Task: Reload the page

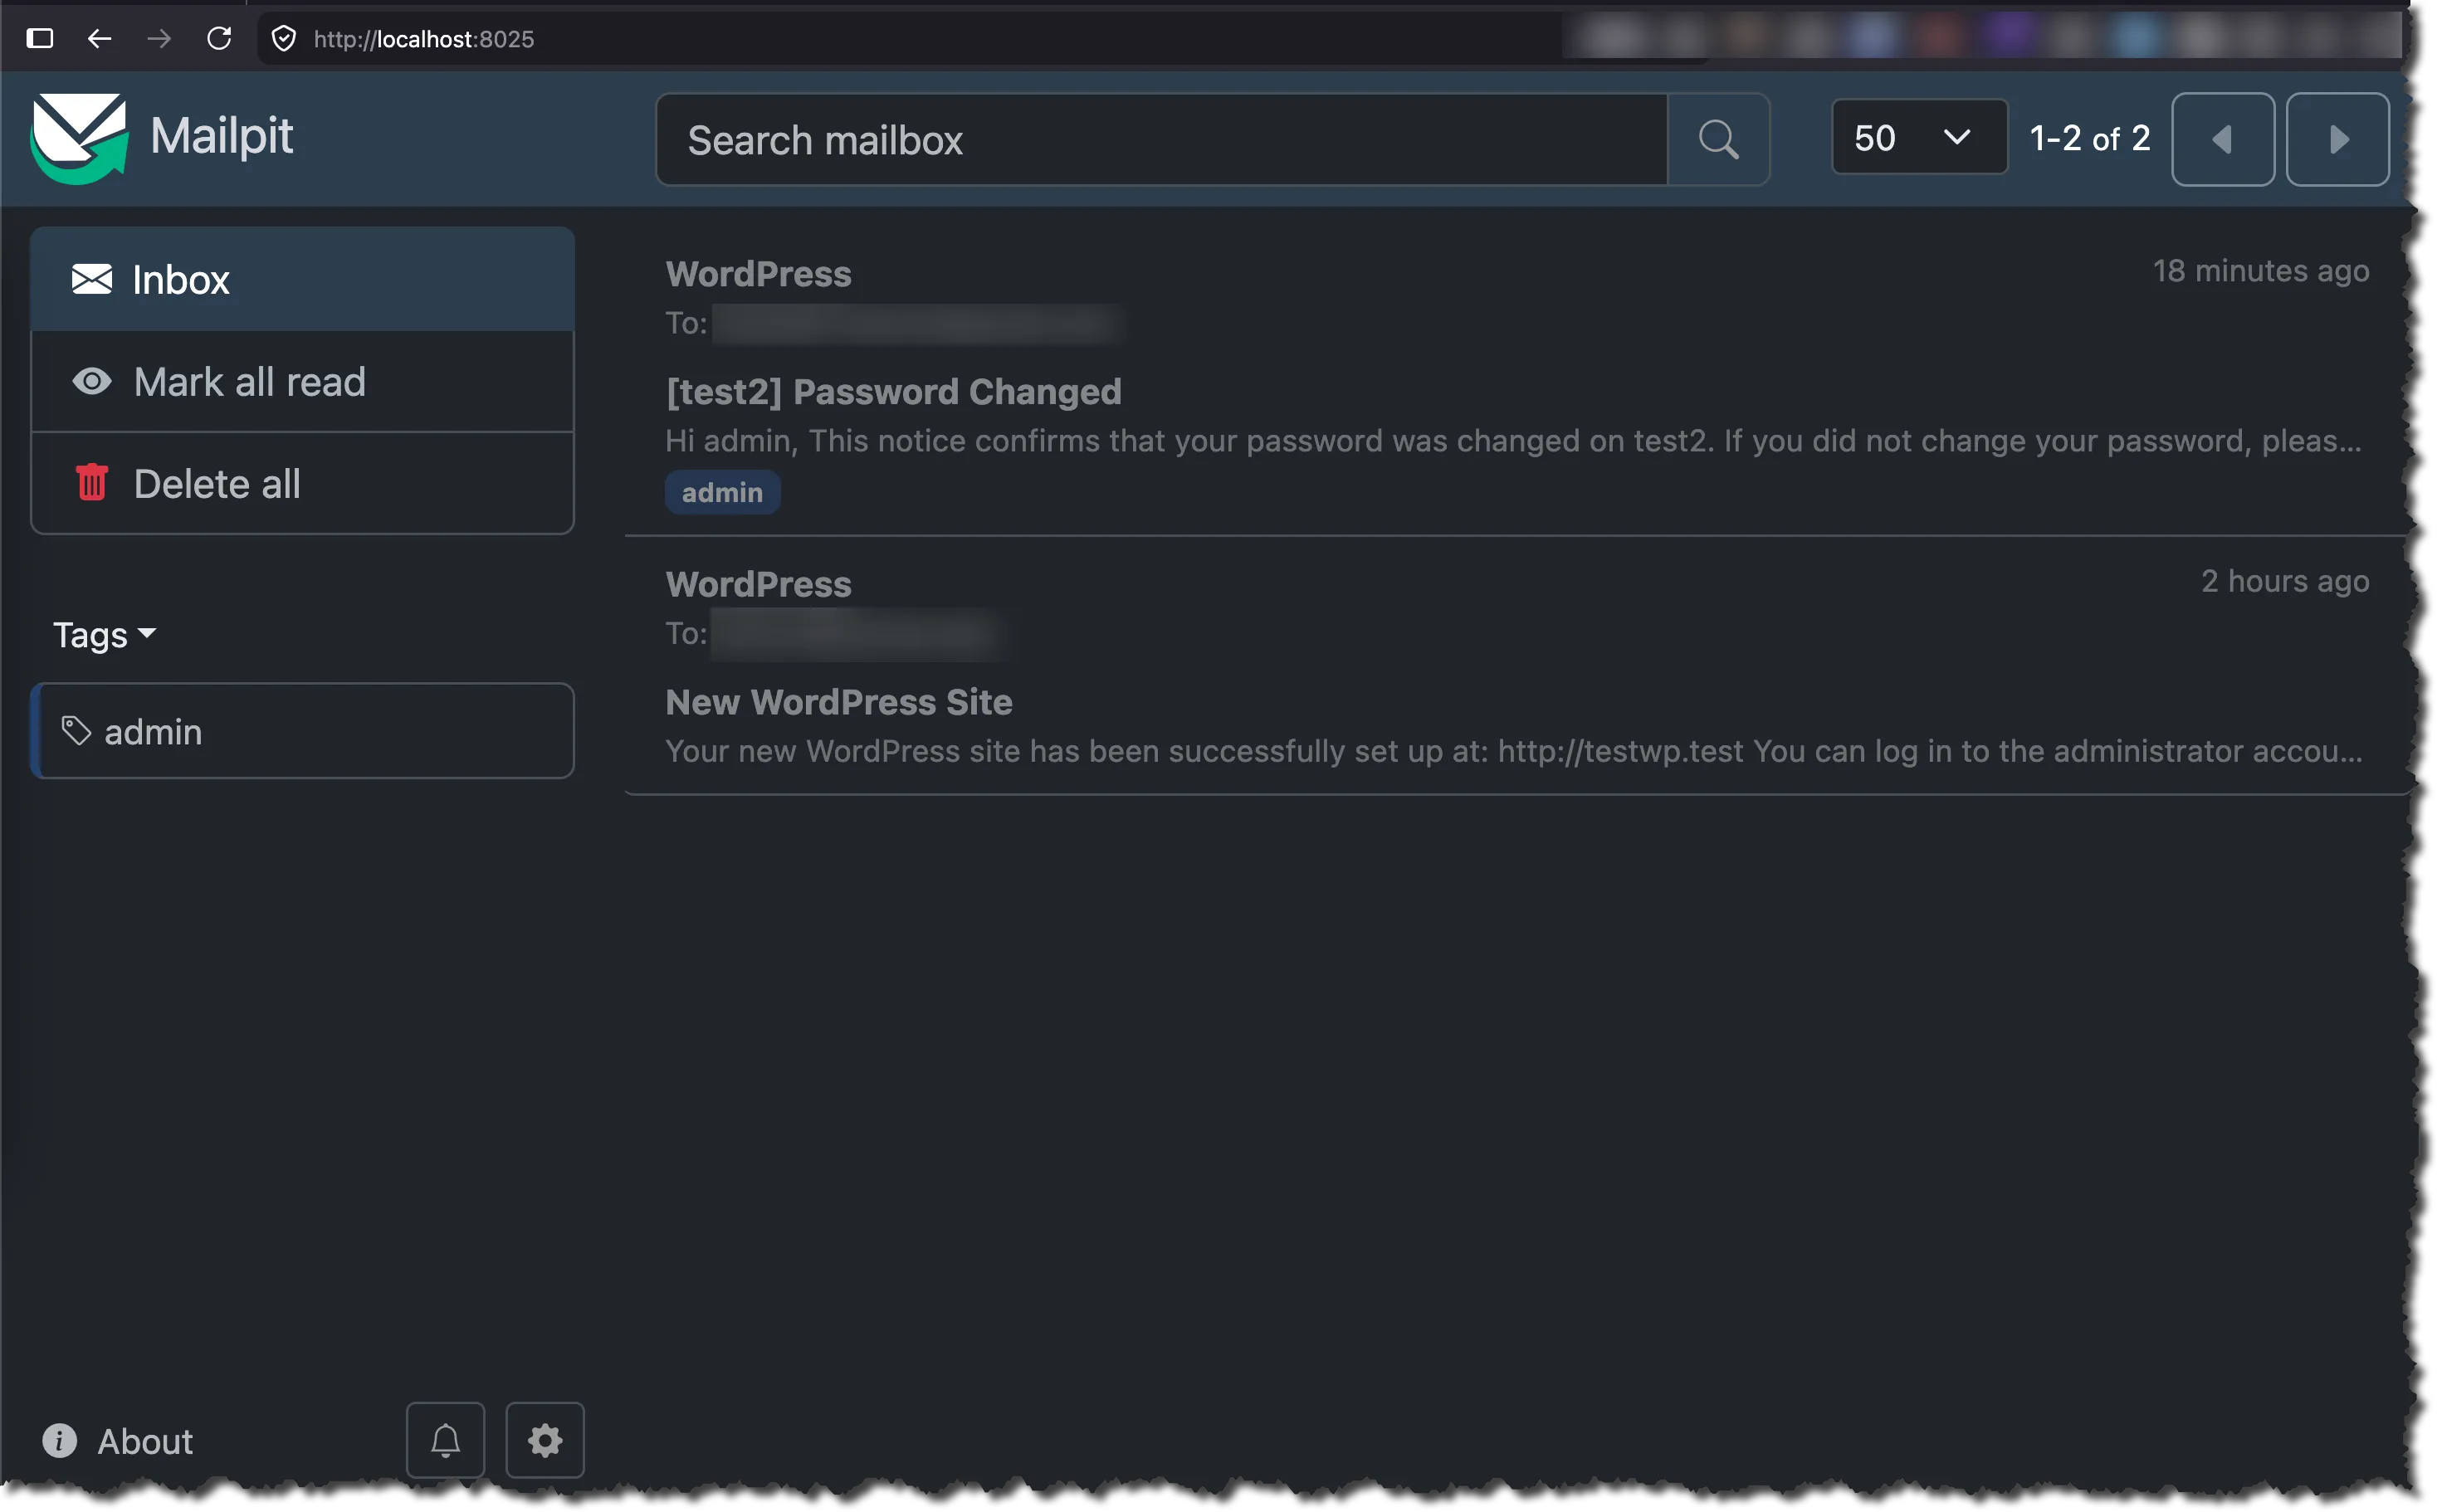Action: (219, 38)
